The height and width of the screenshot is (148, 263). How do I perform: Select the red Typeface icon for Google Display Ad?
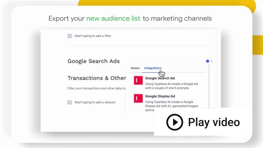pos(138,98)
